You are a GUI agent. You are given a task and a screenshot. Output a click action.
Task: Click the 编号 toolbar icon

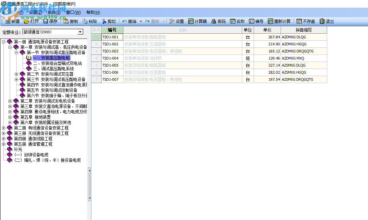tap(252, 21)
